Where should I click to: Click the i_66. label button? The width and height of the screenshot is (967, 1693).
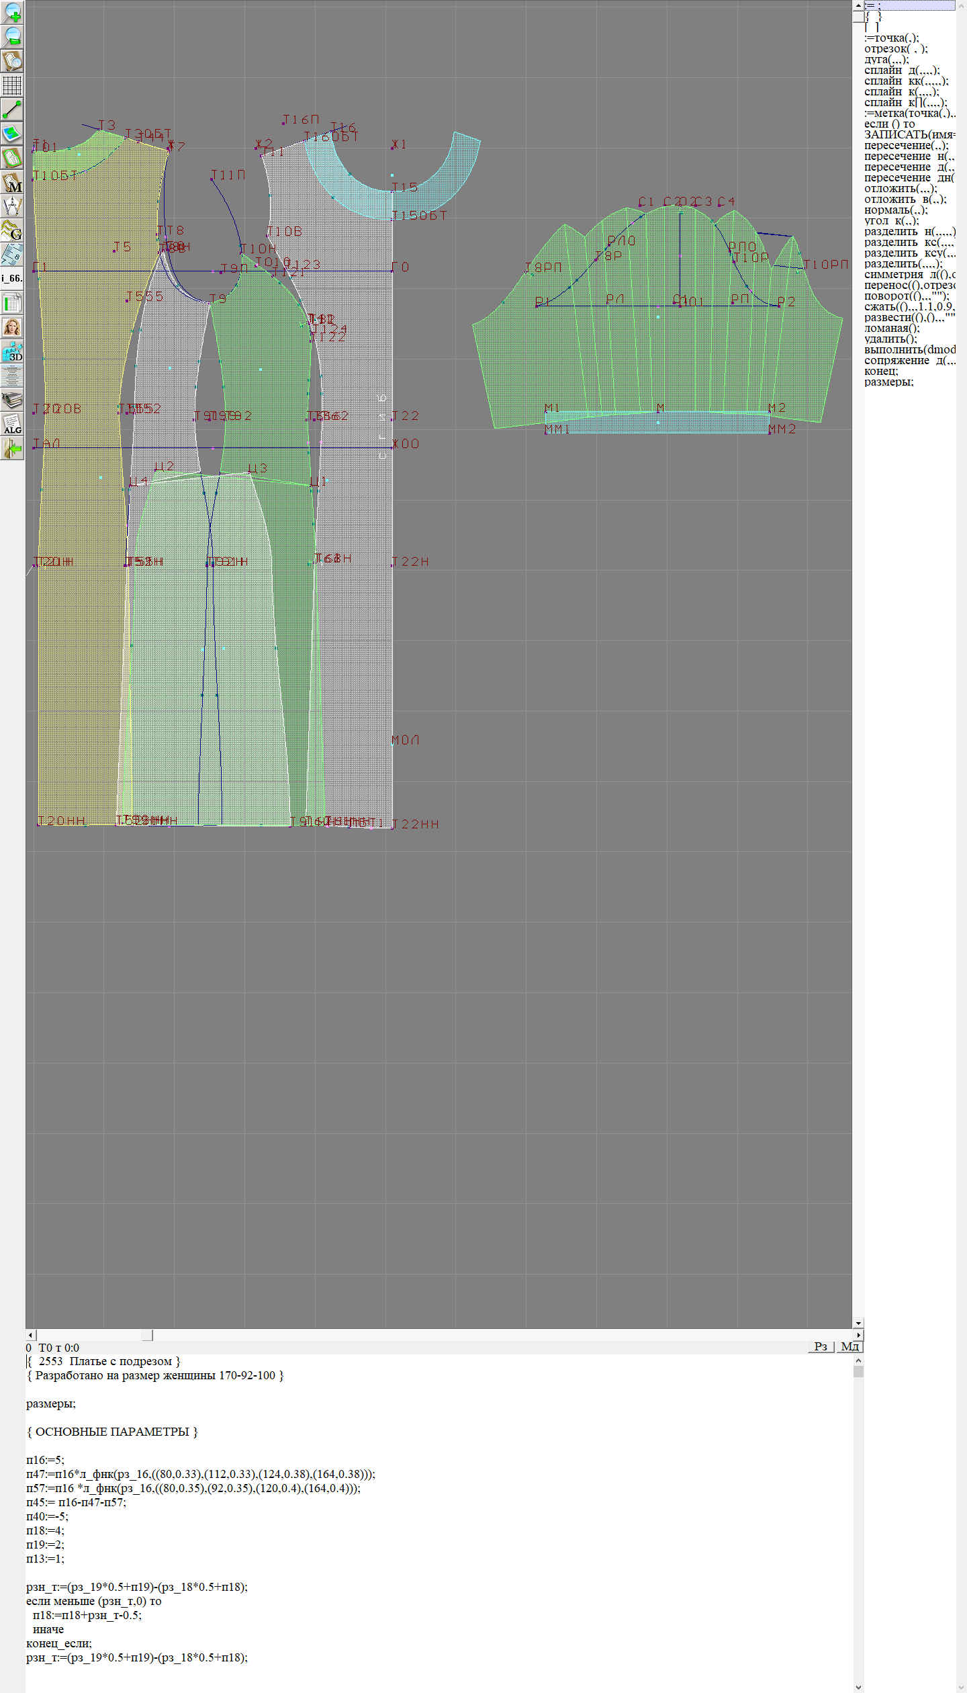[x=12, y=278]
